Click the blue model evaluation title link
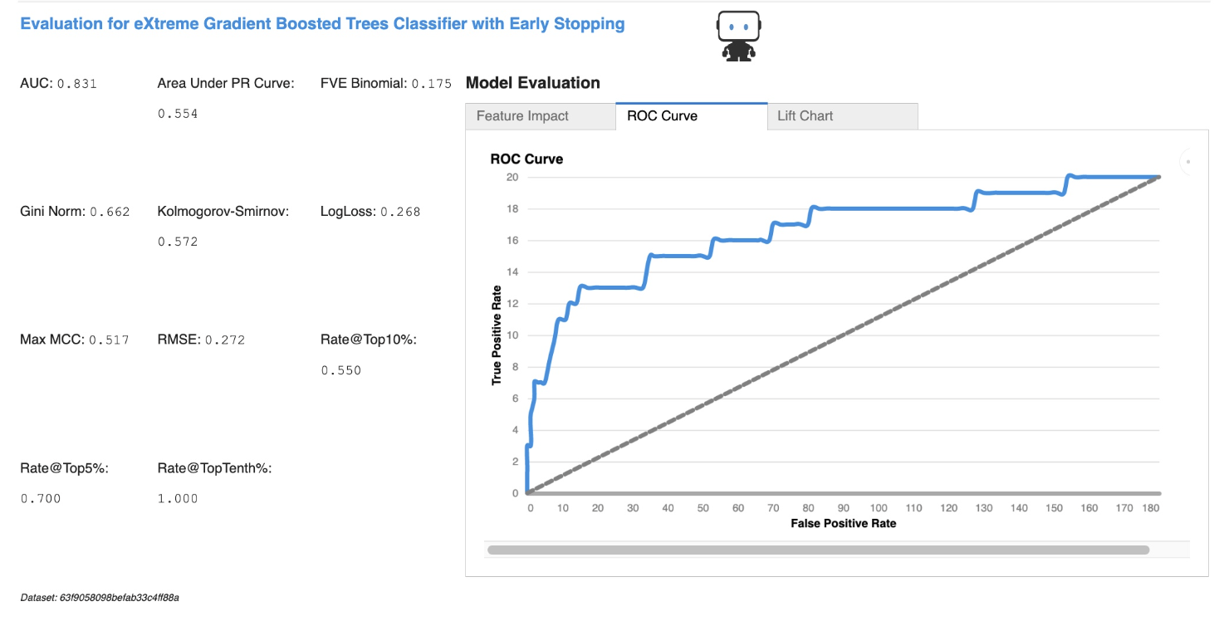 pyautogui.click(x=322, y=24)
